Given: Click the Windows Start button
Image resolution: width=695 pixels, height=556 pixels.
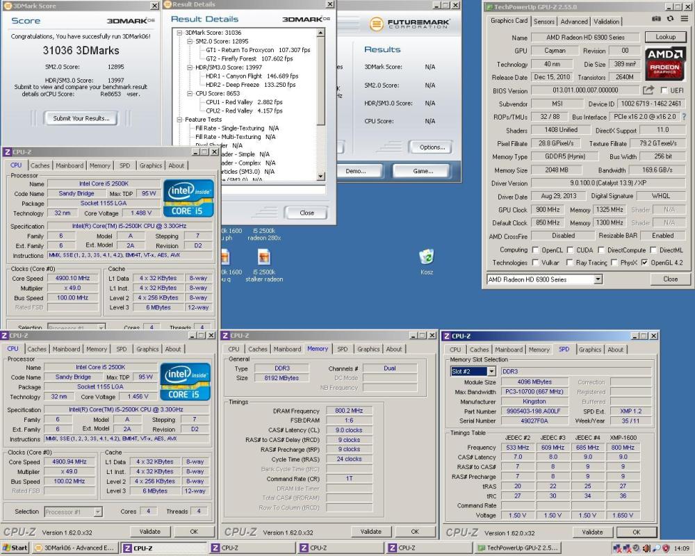Looking at the screenshot, I should pos(15,548).
